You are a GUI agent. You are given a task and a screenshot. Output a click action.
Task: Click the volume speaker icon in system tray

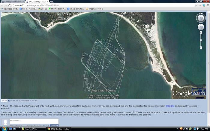tap(198, 129)
